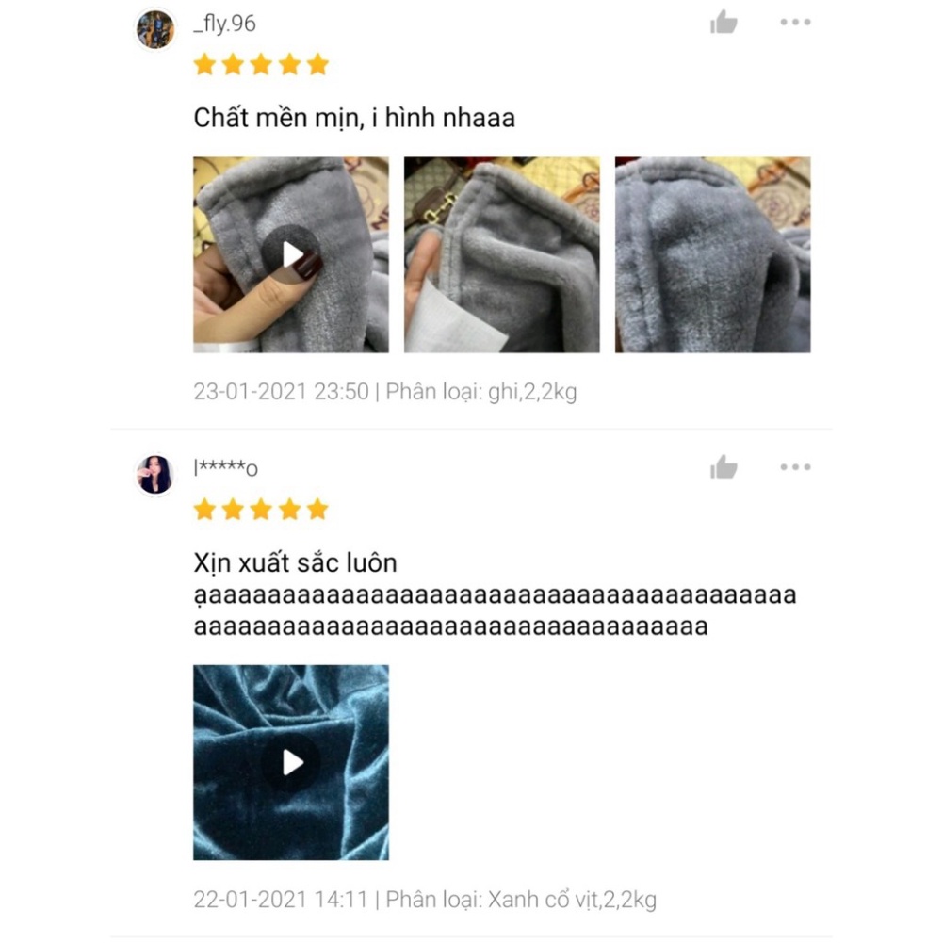The width and height of the screenshot is (943, 943).
Task: Open the username l*****o
Action: pyautogui.click(x=225, y=467)
